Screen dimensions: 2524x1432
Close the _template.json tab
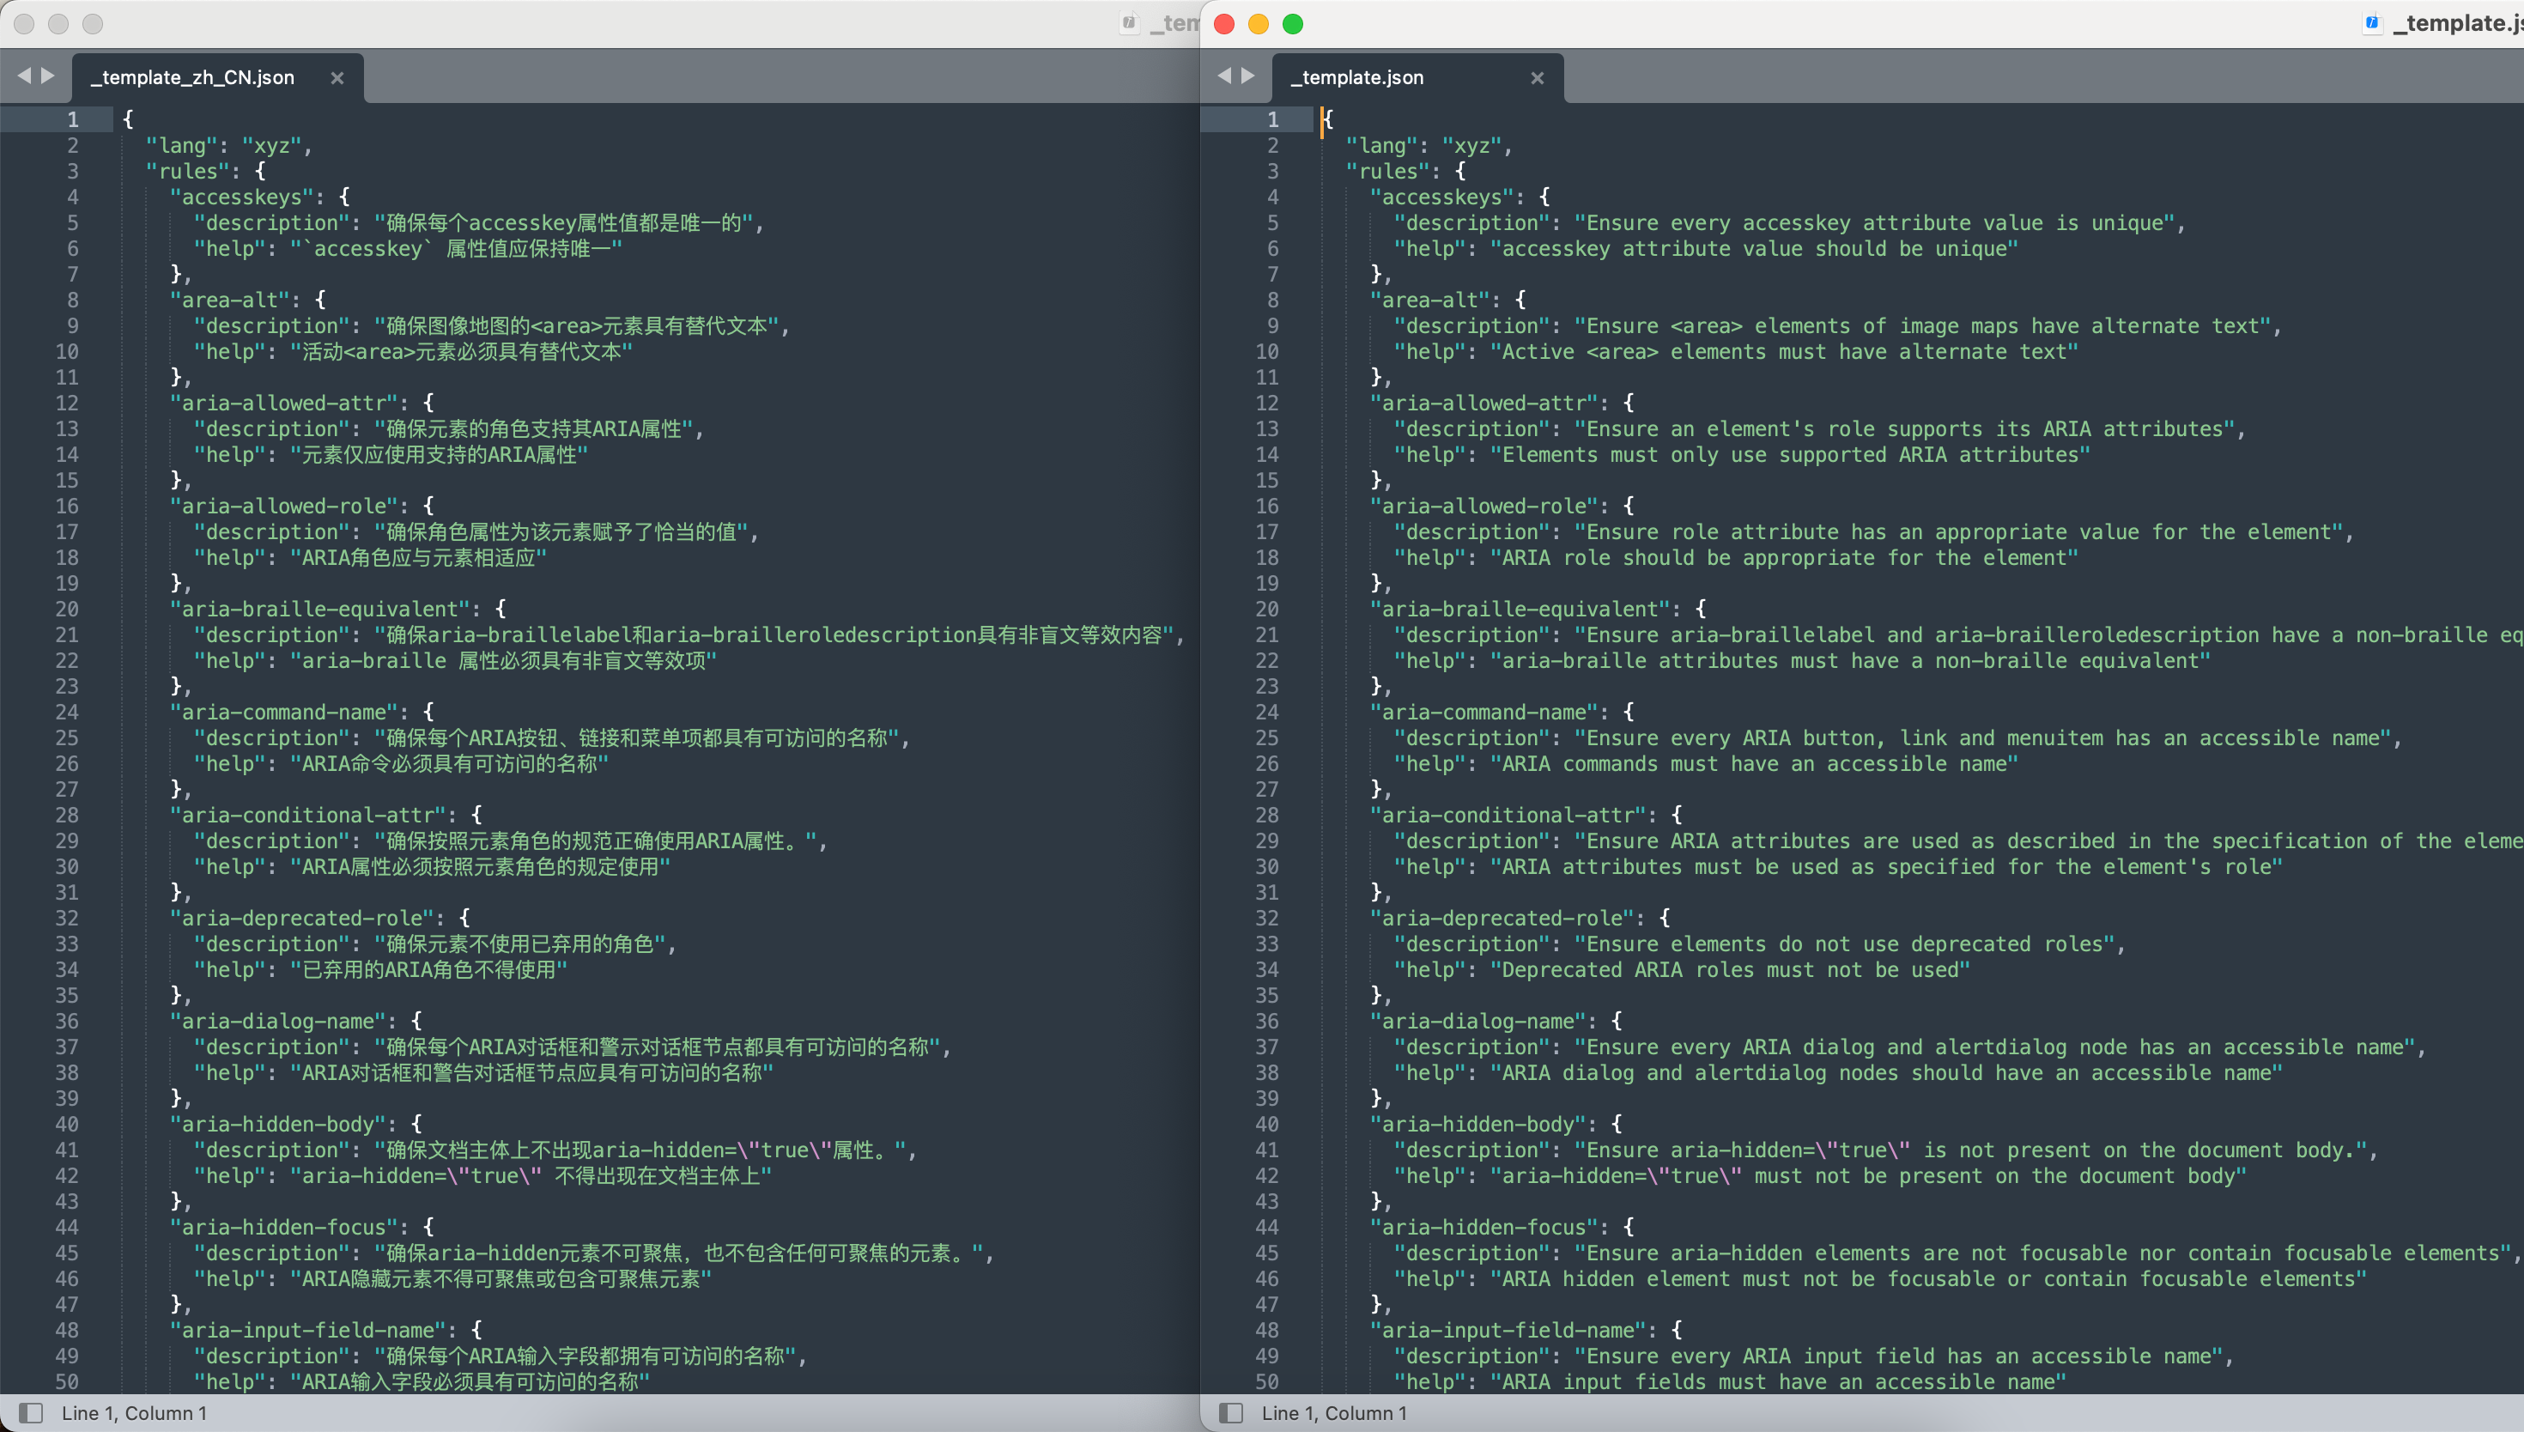click(x=1537, y=78)
